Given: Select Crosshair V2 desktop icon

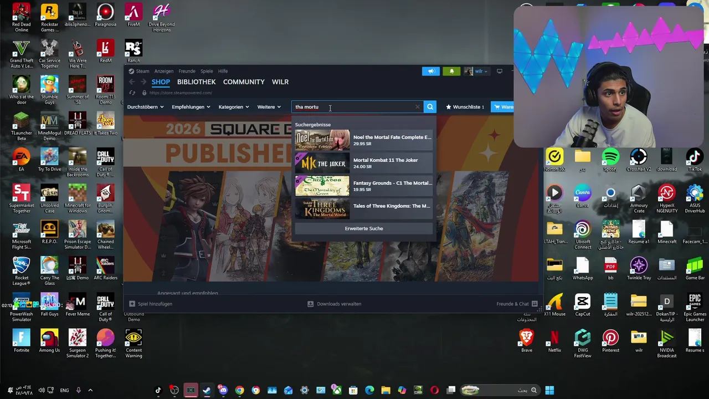Looking at the screenshot, I should [639, 160].
